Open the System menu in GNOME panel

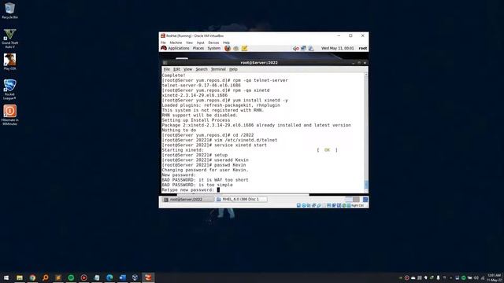coord(213,49)
